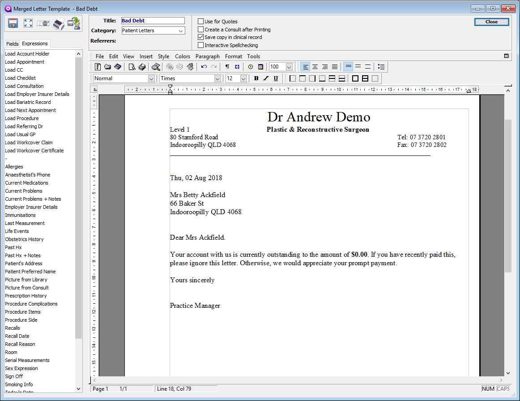Disable Save copy in clinical record
520x401 pixels.
tap(200, 37)
